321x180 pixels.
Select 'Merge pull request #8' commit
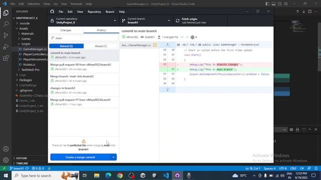[84, 66]
